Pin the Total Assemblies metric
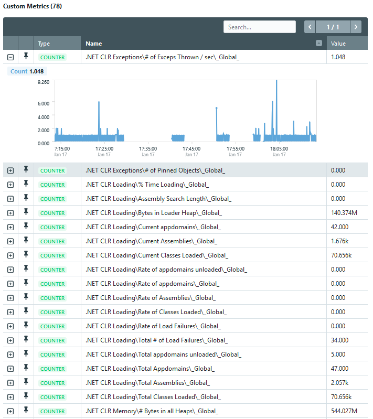Image resolution: width=373 pixels, height=419 pixels. pos(26,382)
